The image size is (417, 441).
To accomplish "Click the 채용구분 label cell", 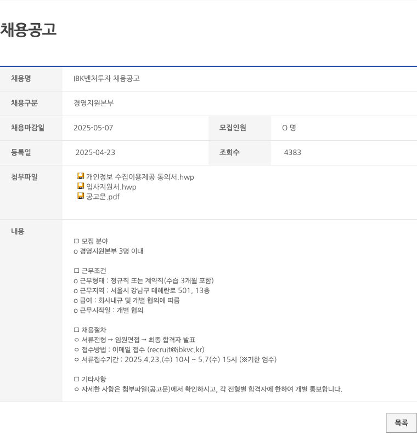I will pyautogui.click(x=31, y=104).
